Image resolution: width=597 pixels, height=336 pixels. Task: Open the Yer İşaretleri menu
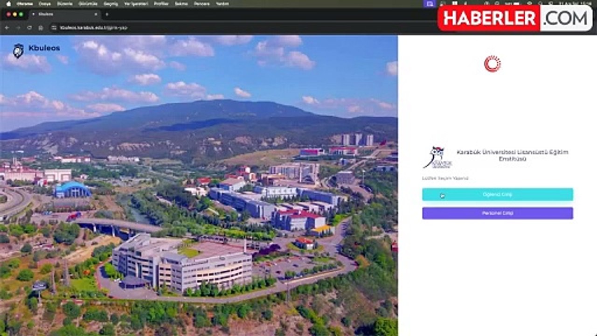[137, 4]
